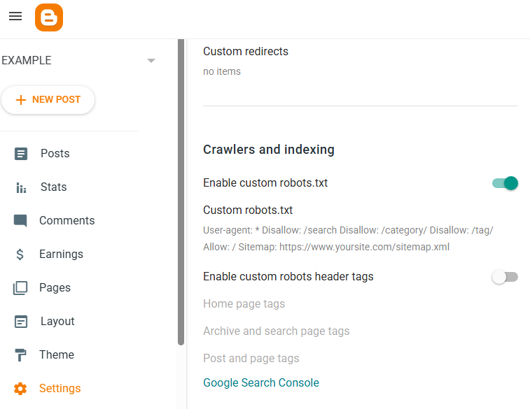The width and height of the screenshot is (530, 409).
Task: Click the Crawlers and indexing heading
Action: pos(269,150)
